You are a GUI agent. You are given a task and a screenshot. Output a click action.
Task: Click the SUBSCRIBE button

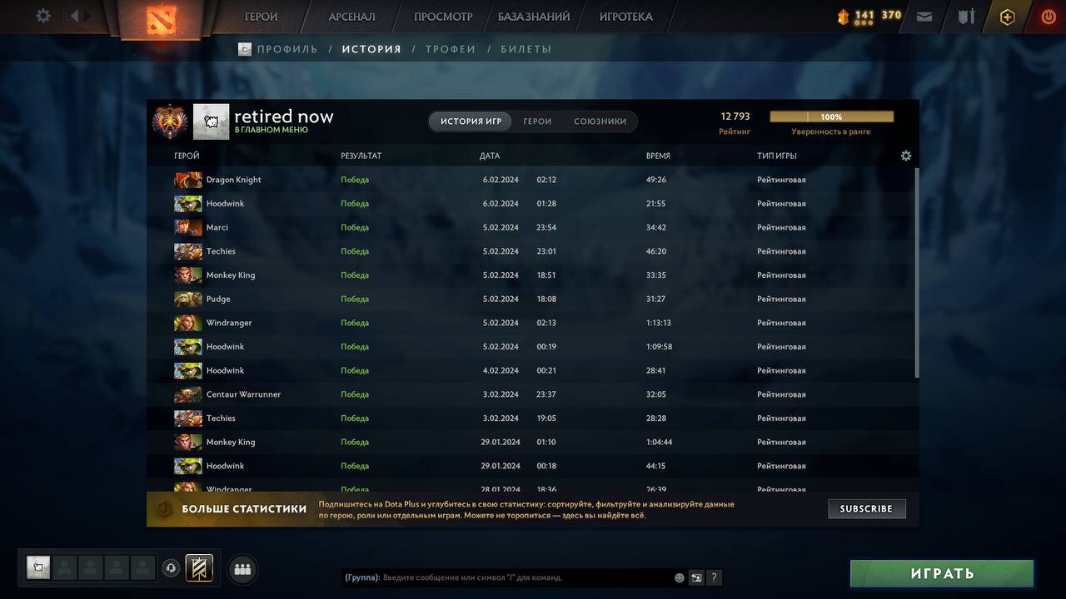click(866, 509)
